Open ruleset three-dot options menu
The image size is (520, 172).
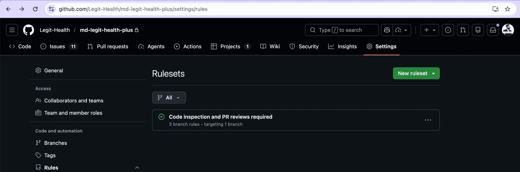428,120
